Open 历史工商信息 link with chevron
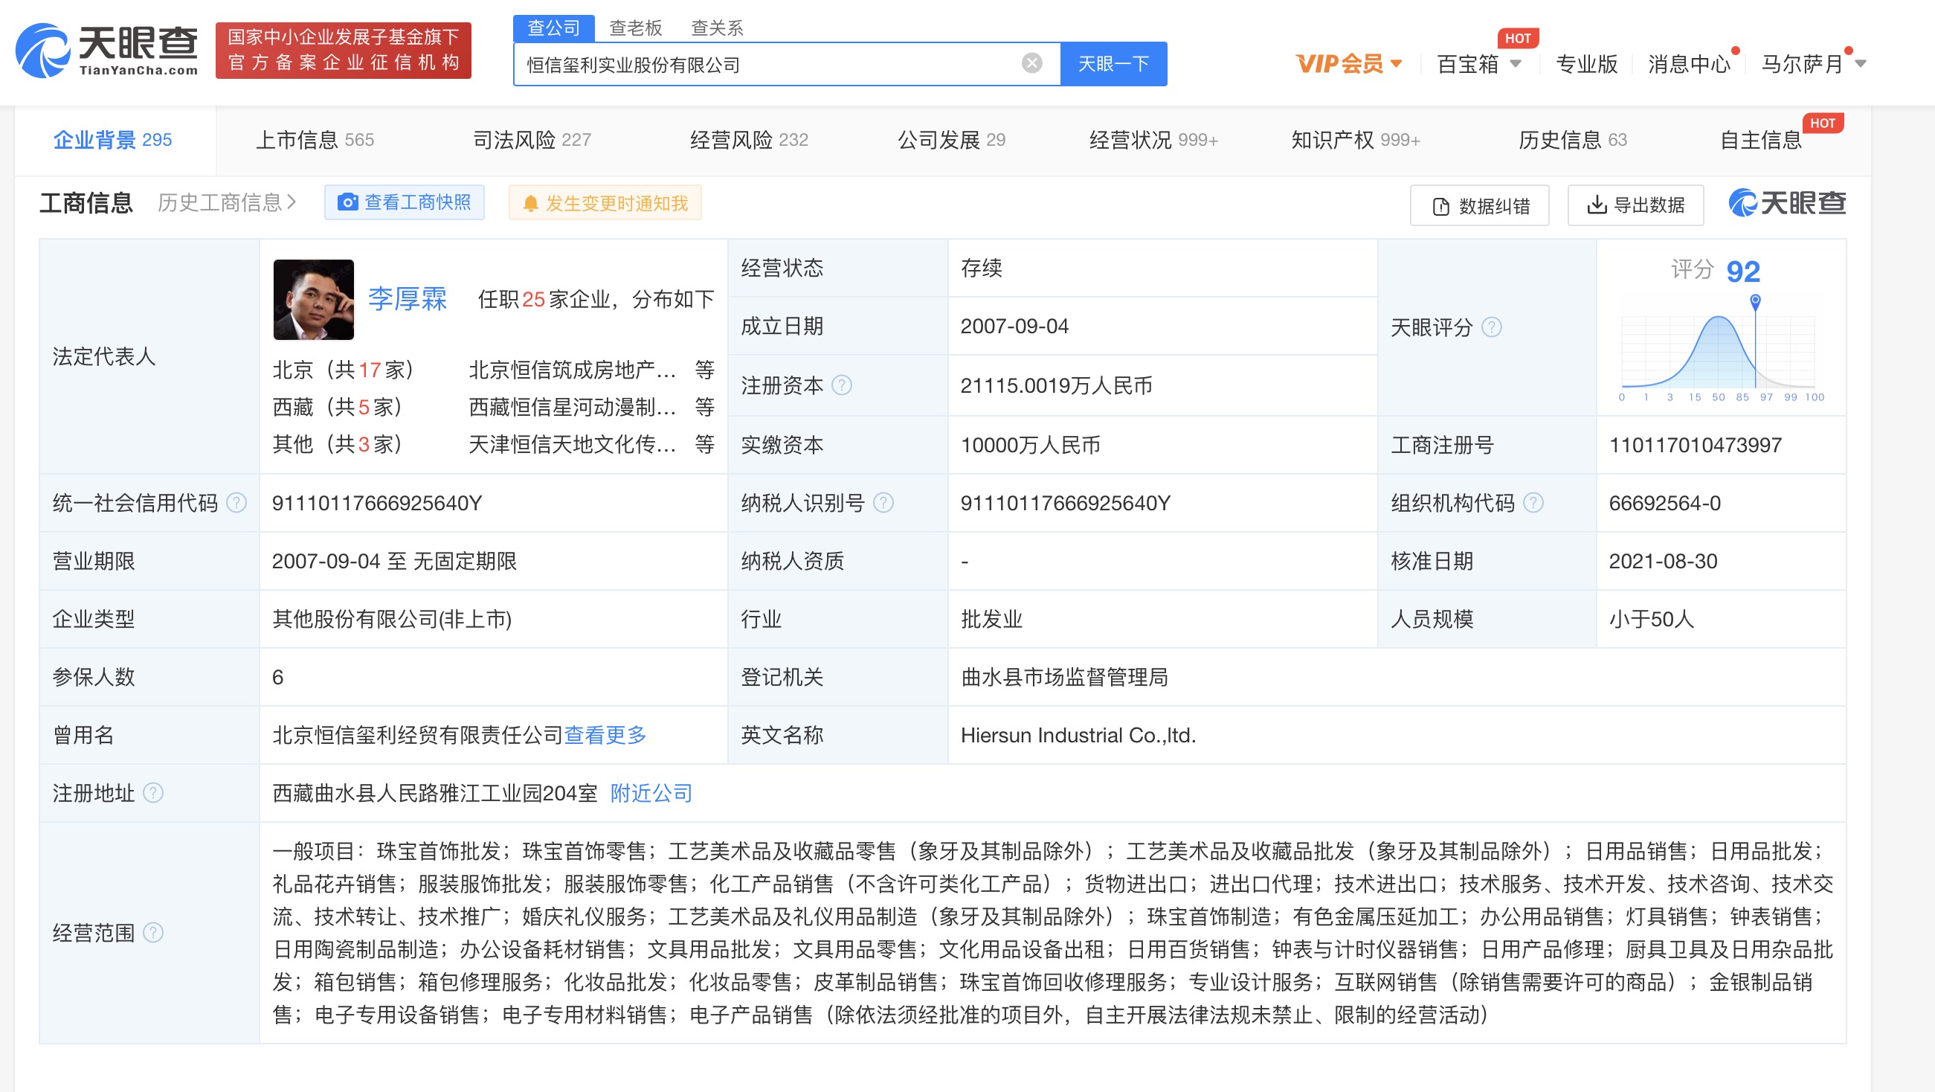The image size is (1935, 1092). (227, 202)
